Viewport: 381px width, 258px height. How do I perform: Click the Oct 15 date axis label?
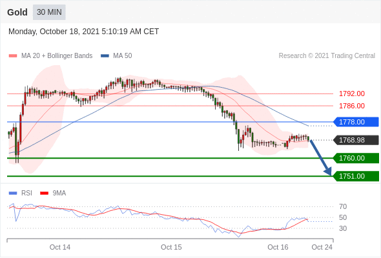tap(171, 247)
